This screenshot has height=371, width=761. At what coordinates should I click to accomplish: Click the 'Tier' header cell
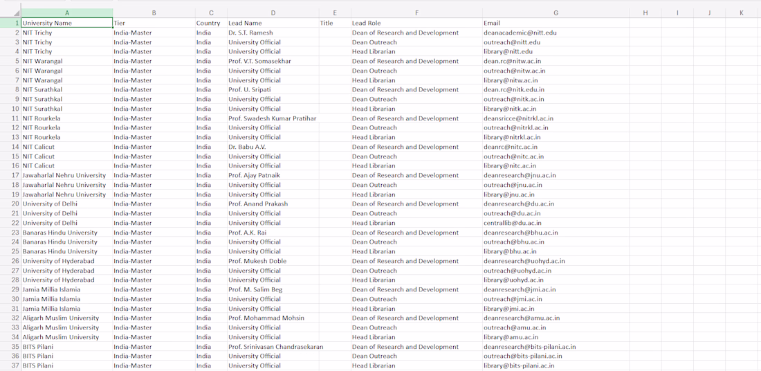[154, 23]
